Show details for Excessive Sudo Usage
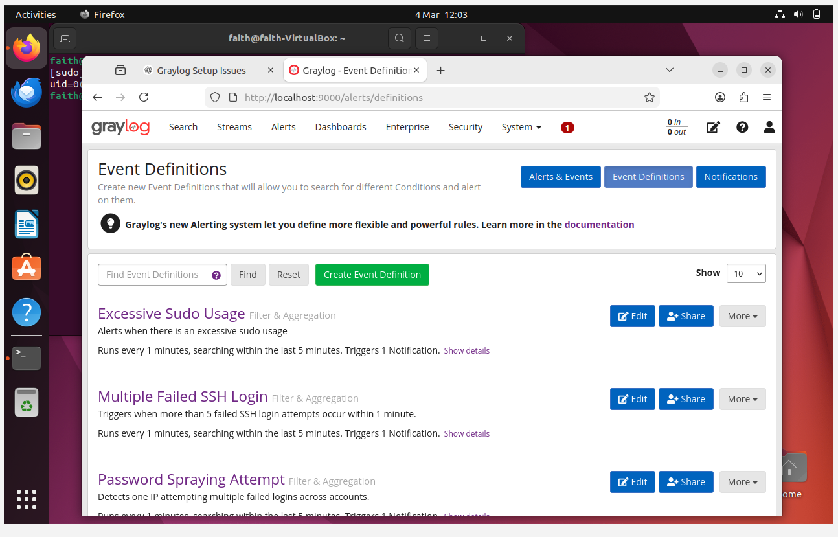Image resolution: width=838 pixels, height=537 pixels. 466,351
